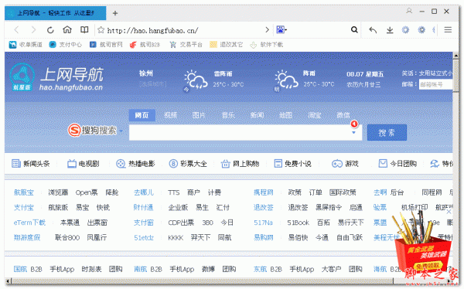Open the 支付中心 bookmark

click(66, 45)
